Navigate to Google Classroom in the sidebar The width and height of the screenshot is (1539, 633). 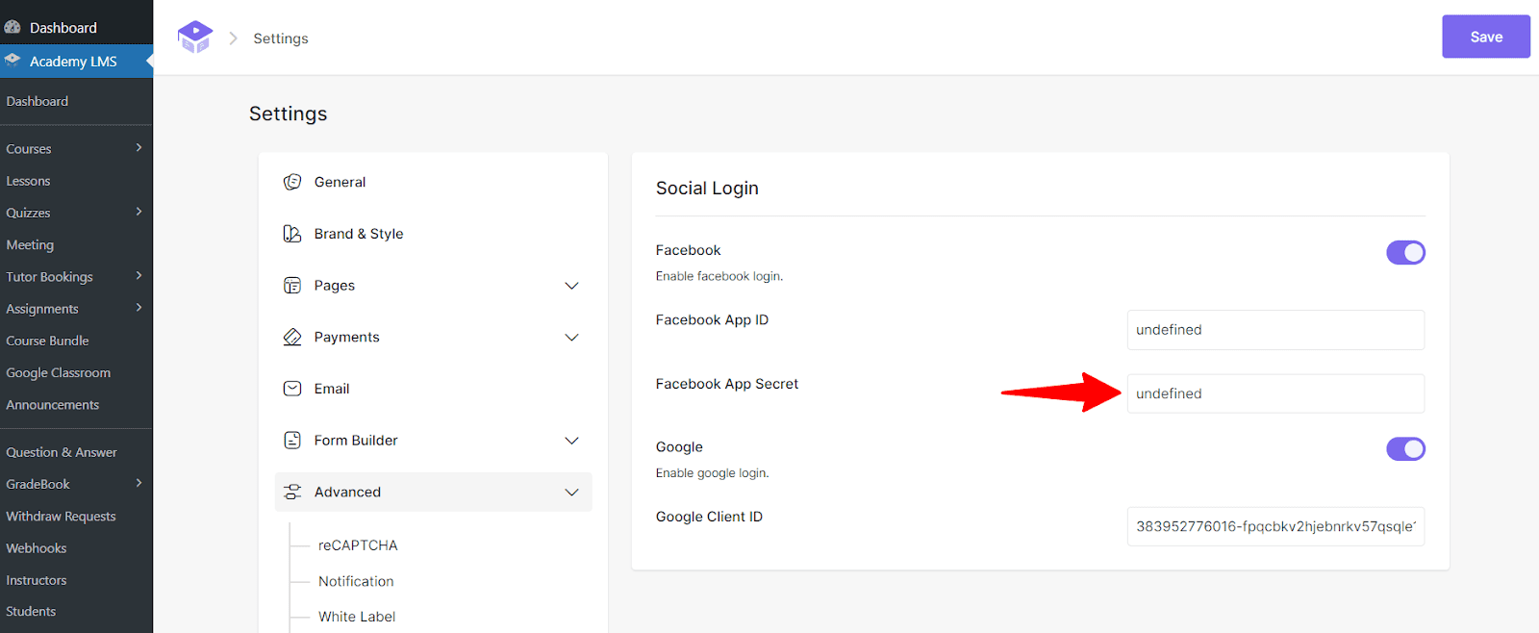coord(61,372)
